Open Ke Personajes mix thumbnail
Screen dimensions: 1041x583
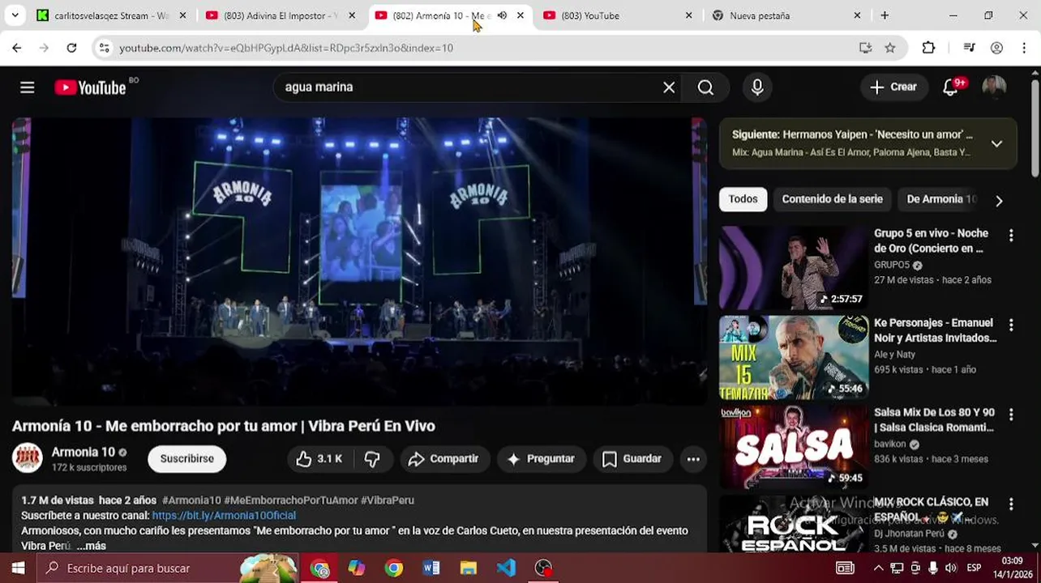pyautogui.click(x=793, y=357)
